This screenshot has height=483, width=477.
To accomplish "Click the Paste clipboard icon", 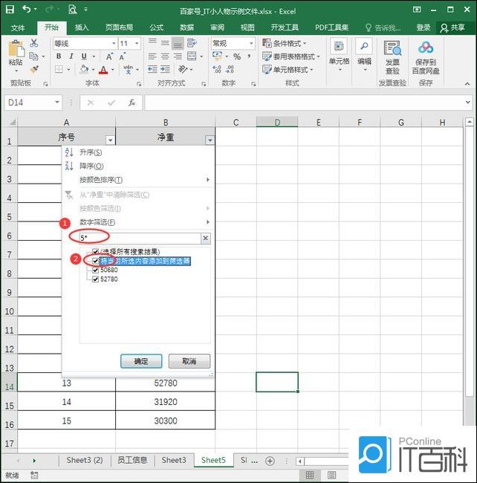I will [x=16, y=49].
